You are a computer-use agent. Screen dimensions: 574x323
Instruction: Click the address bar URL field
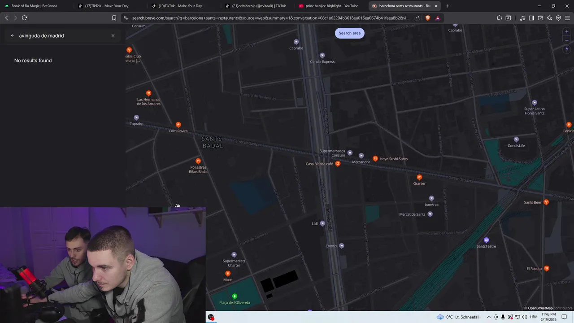[x=271, y=18]
